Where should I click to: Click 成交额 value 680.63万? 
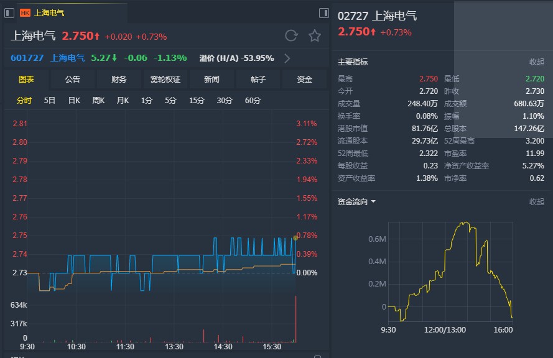pos(529,104)
